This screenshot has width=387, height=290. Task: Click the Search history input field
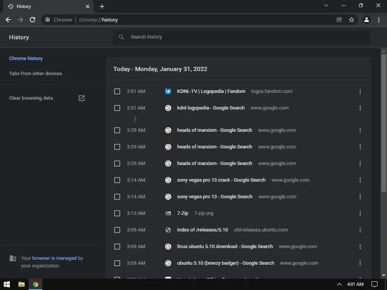tap(242, 37)
